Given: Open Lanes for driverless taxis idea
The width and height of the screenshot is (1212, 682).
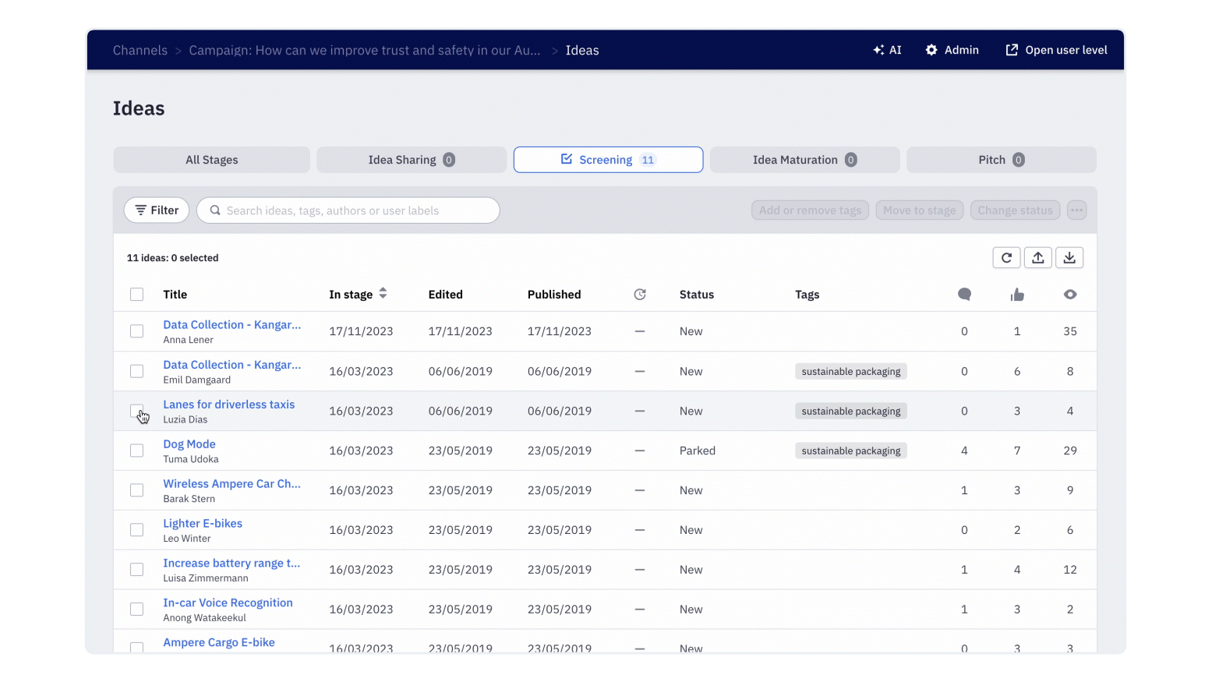Looking at the screenshot, I should pyautogui.click(x=228, y=405).
